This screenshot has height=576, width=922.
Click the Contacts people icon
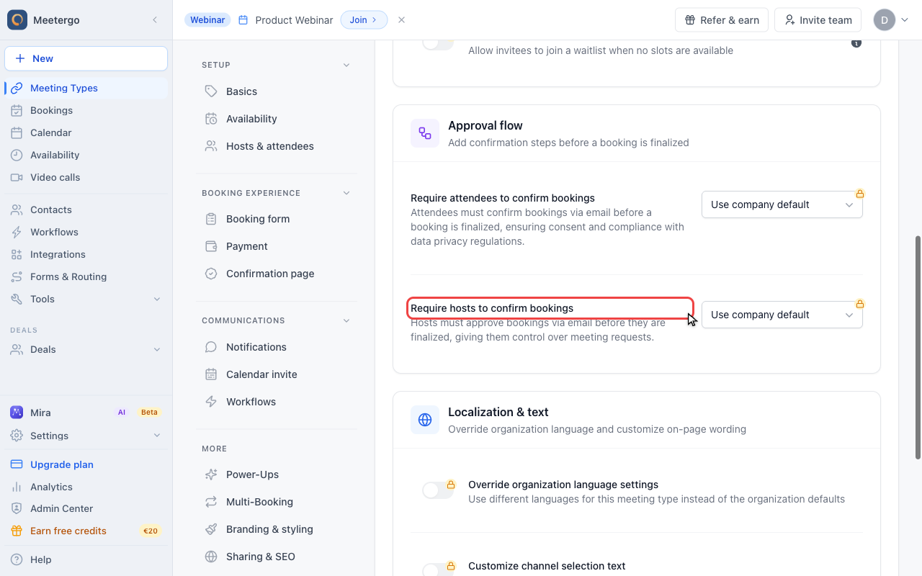click(x=17, y=210)
